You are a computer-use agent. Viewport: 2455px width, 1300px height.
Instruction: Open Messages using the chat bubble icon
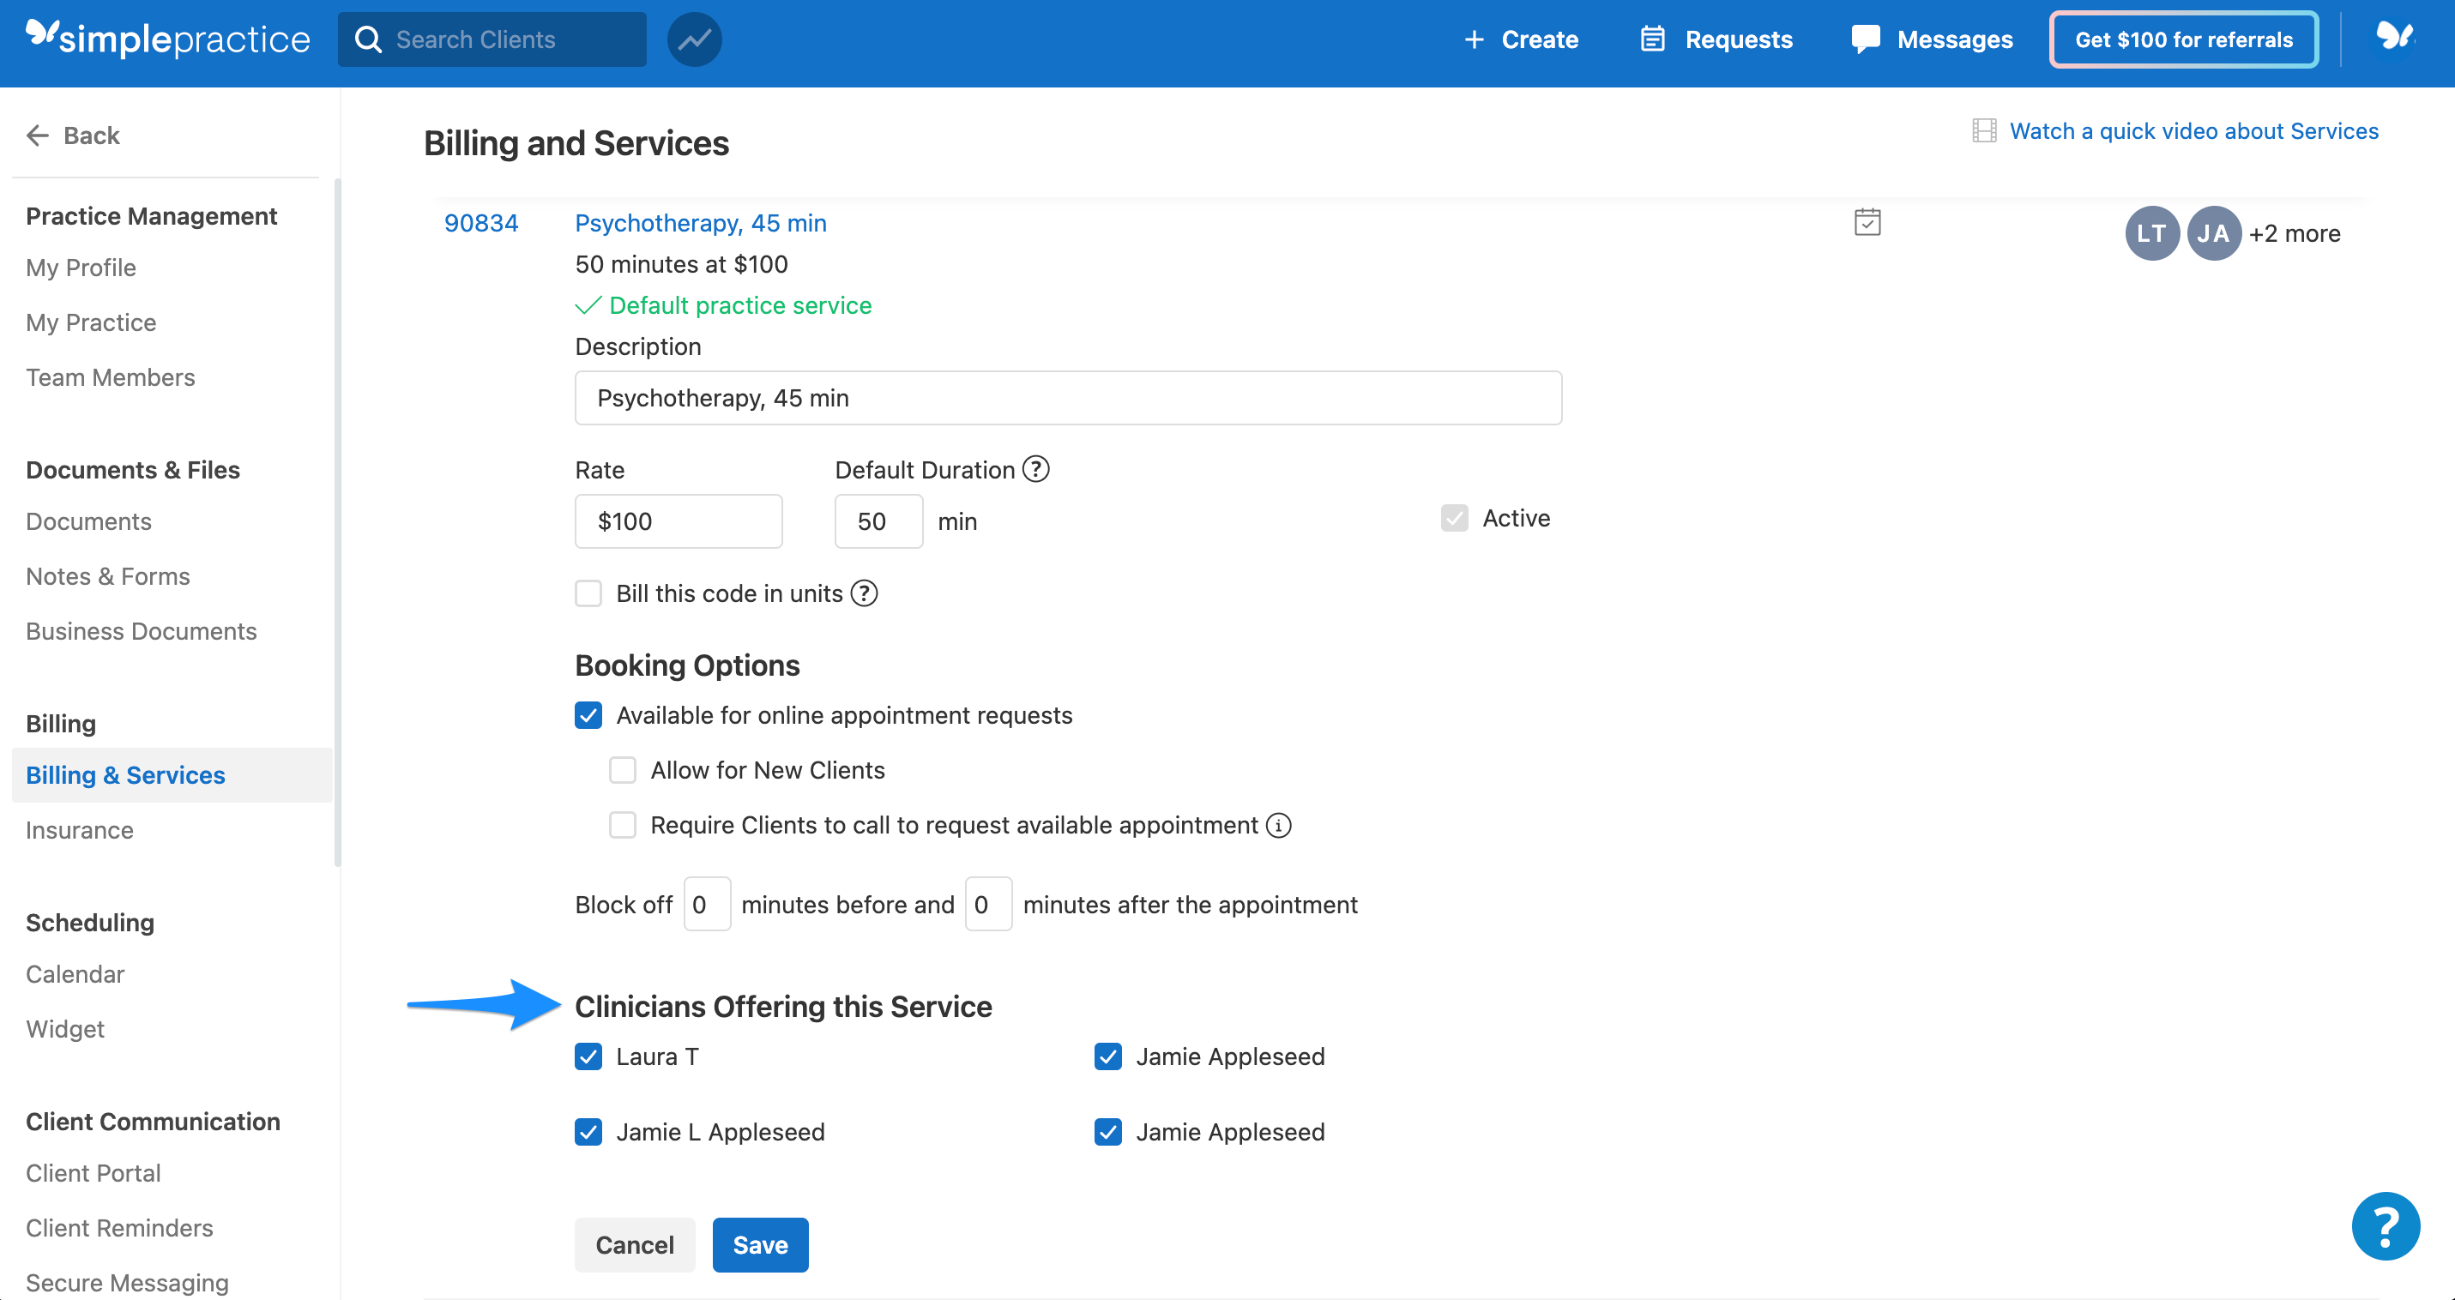point(1865,39)
